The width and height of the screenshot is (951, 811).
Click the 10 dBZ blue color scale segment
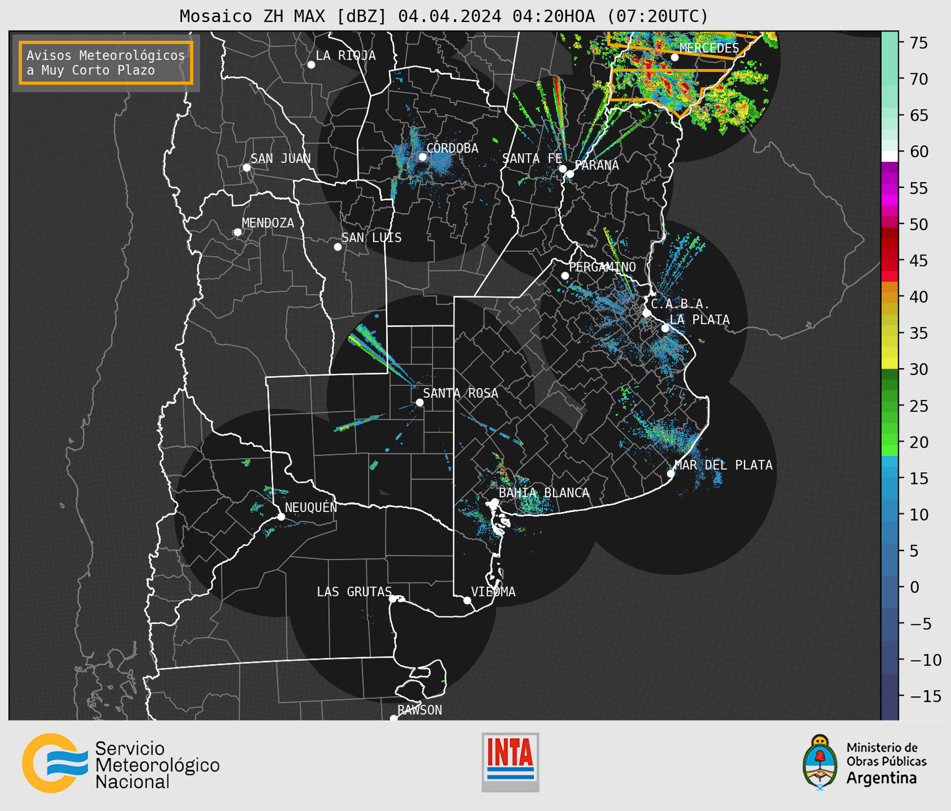pos(890,514)
